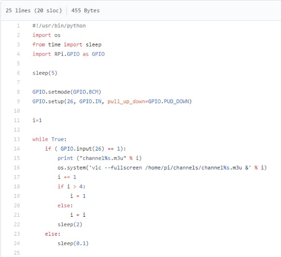Click line number 9 in the gutter
This screenshot has width=281, height=257.
pos(18,101)
